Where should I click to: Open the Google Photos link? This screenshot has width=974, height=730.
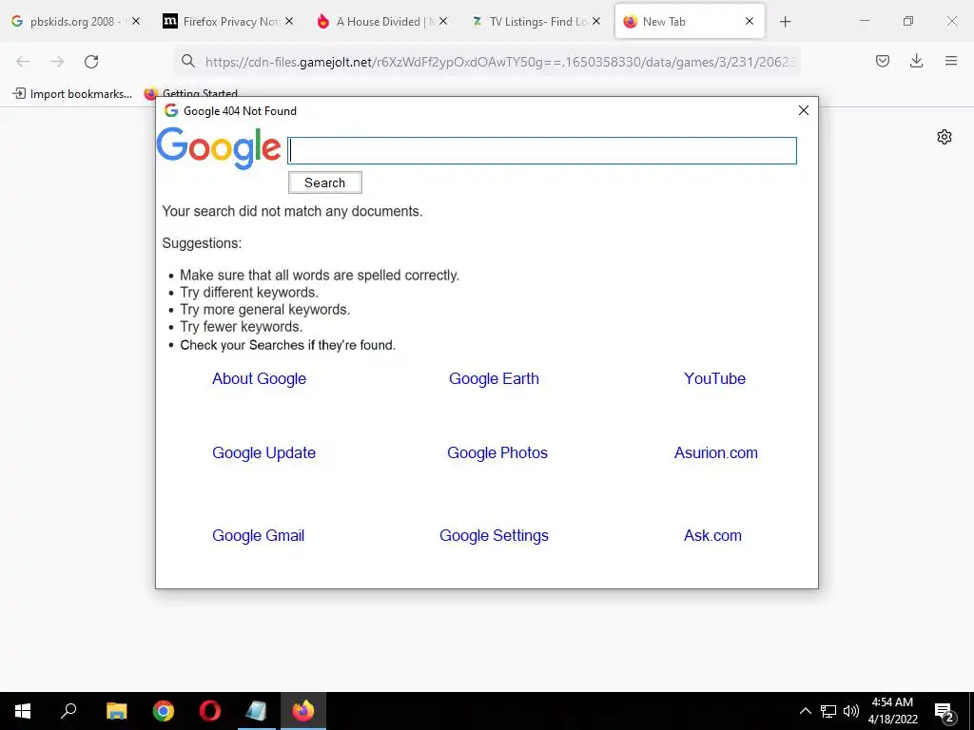click(x=497, y=453)
